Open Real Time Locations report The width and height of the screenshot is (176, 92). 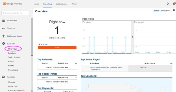pyautogui.click(x=12, y=53)
